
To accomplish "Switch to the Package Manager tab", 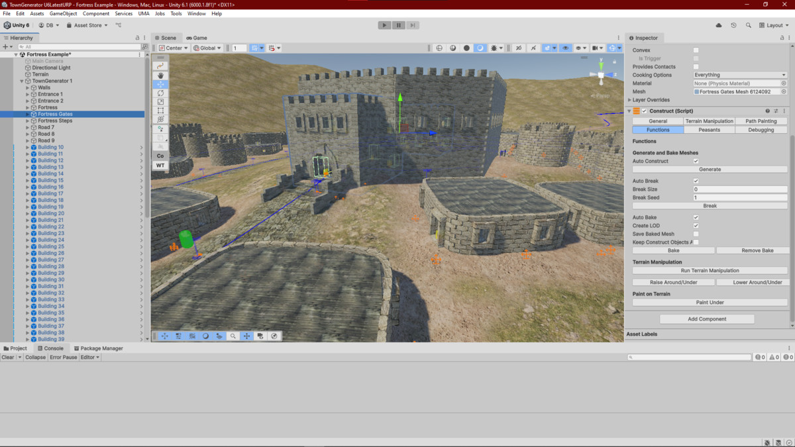I will (x=98, y=348).
